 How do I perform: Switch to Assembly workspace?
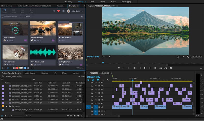click(x=68, y=2)
